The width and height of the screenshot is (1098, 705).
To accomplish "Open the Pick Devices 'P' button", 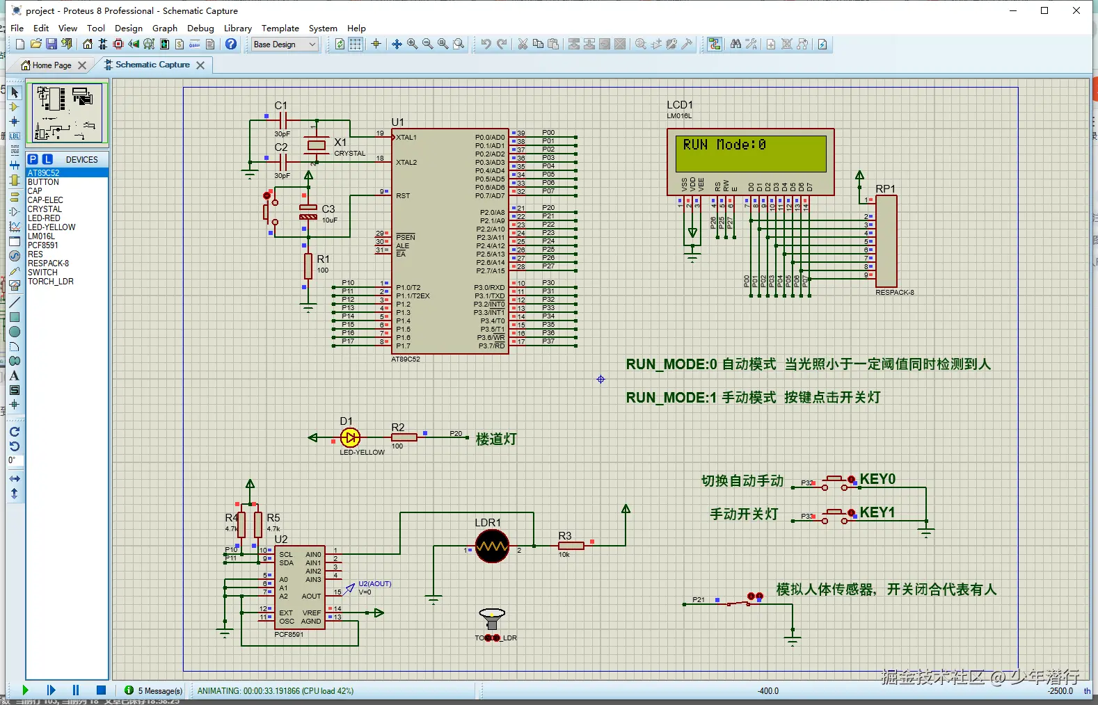I will click(33, 159).
